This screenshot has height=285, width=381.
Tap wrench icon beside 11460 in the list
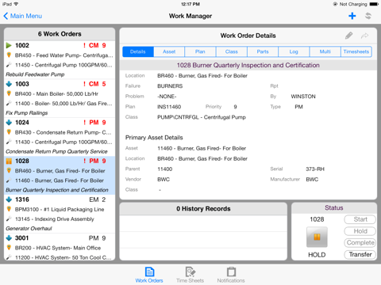[x=9, y=180]
